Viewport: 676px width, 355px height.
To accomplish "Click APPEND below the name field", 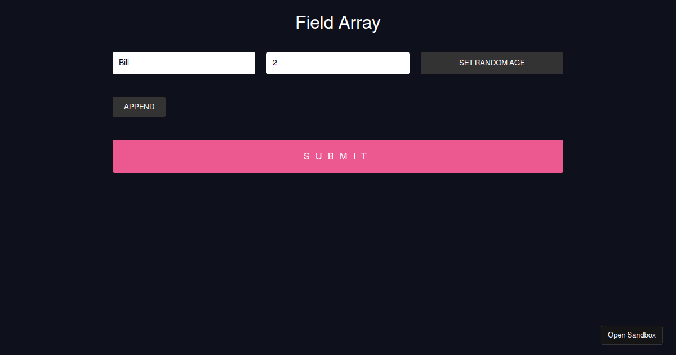I will 139,106.
